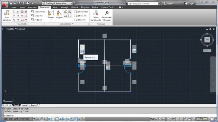Select the Convert dimension constraint icon

click(x=69, y=16)
